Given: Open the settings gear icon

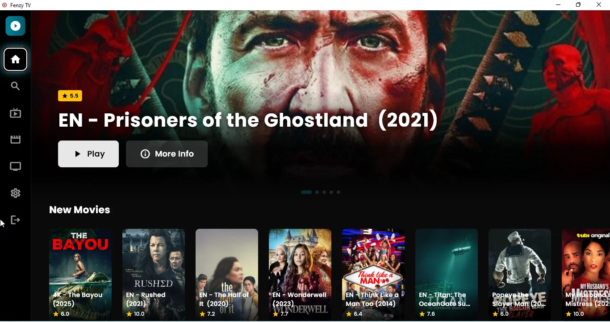Looking at the screenshot, I should click(16, 194).
